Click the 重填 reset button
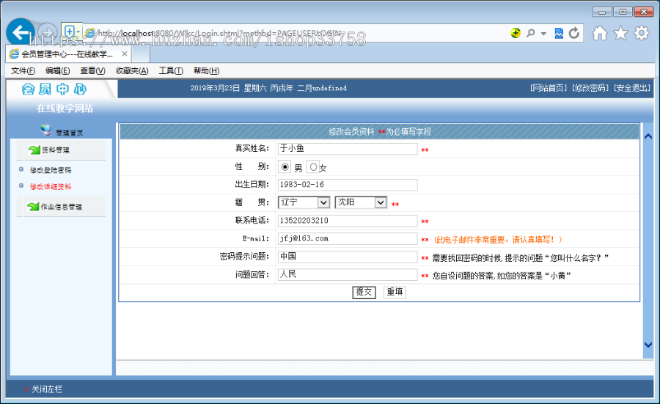Viewport: 660px width, 404px height. [395, 292]
